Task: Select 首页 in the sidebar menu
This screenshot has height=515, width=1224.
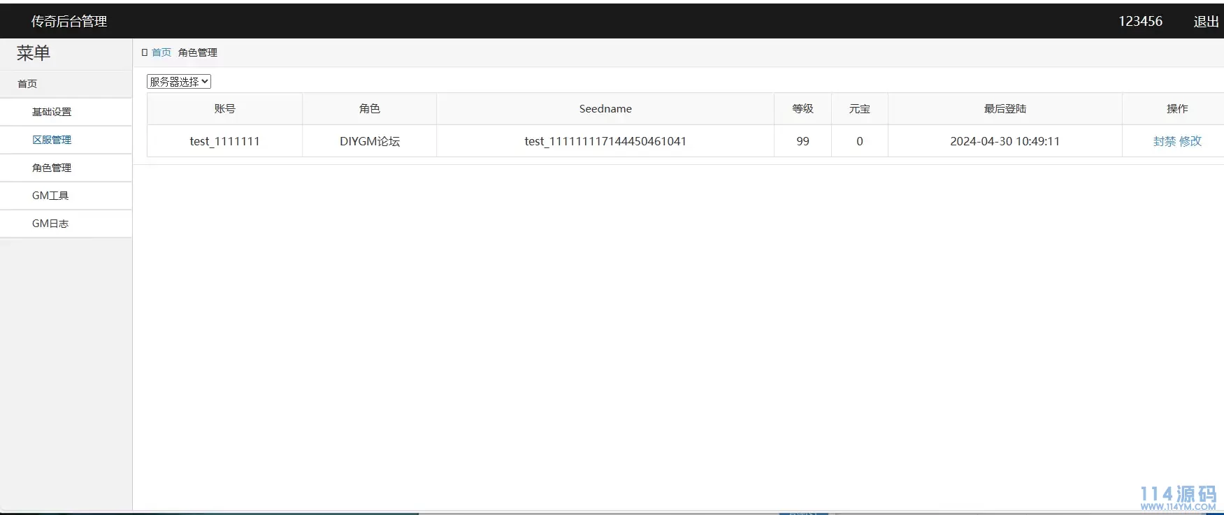Action: (27, 84)
